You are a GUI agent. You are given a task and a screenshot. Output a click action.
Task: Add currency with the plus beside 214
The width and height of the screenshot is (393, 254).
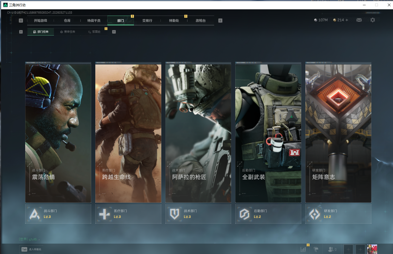347,20
